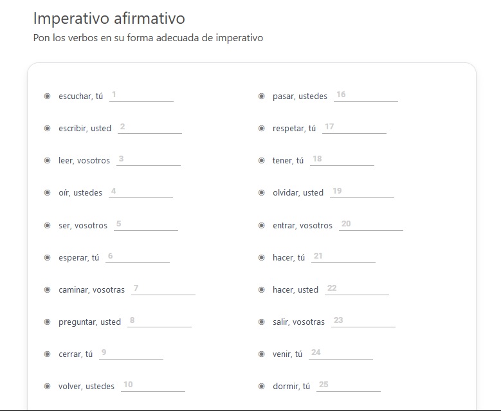The width and height of the screenshot is (501, 411).
Task: Select the olvidar, usted answer field
Action: pos(362,192)
